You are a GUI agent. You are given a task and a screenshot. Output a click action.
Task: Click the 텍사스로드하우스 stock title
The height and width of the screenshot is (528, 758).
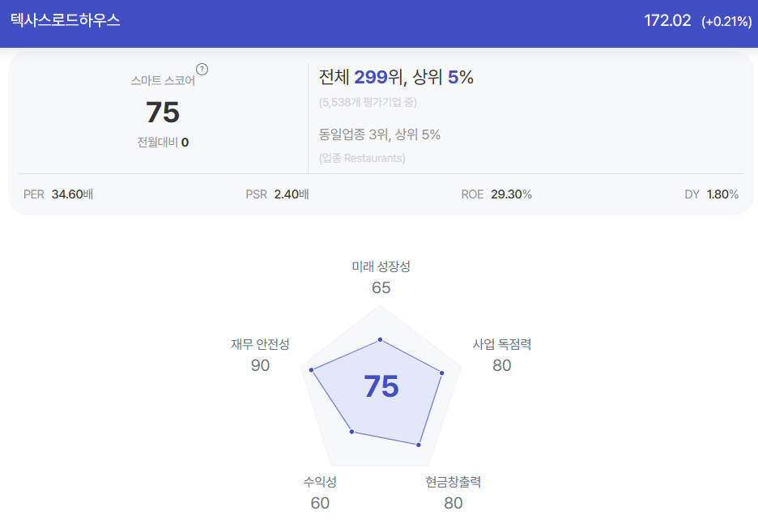coord(66,21)
